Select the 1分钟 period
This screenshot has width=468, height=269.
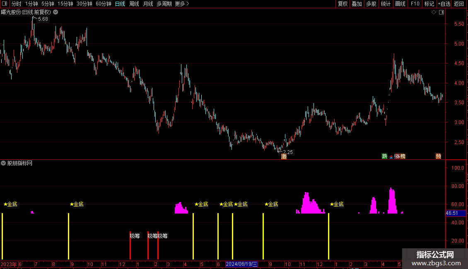coord(31,4)
